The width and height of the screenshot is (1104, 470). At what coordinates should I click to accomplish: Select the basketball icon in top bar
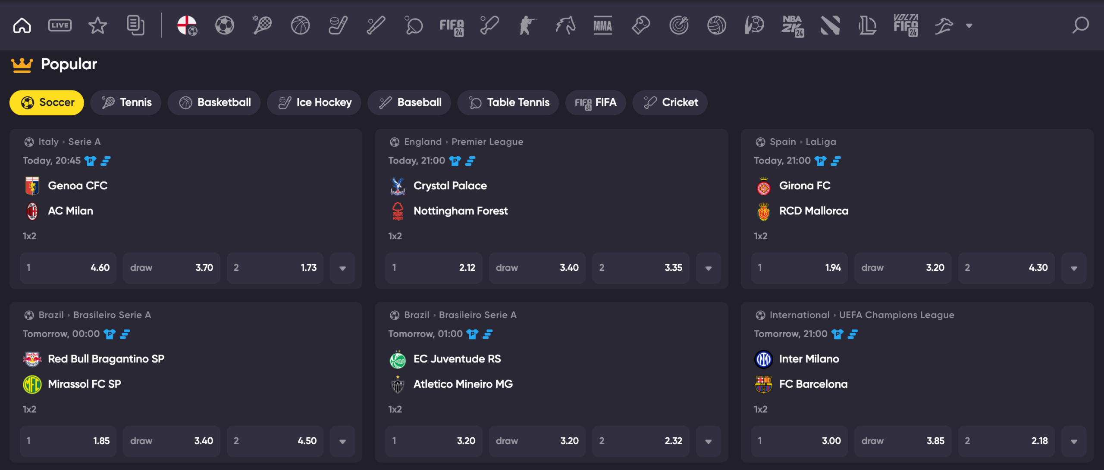300,25
